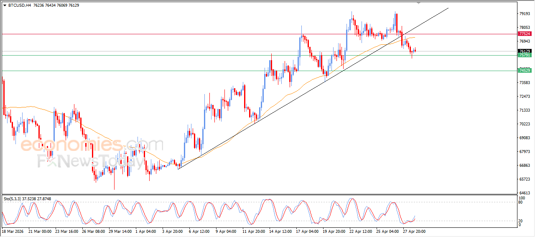Click the 72473 value on price axis
This screenshot has height=237, width=535.
524,97
